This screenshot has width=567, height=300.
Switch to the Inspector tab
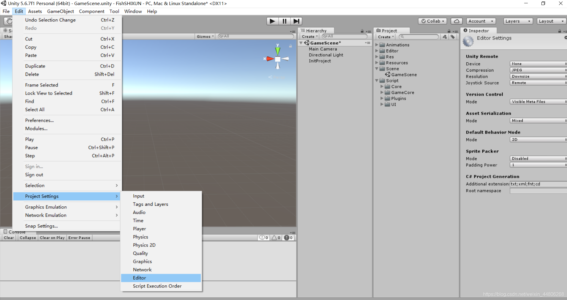pyautogui.click(x=479, y=31)
